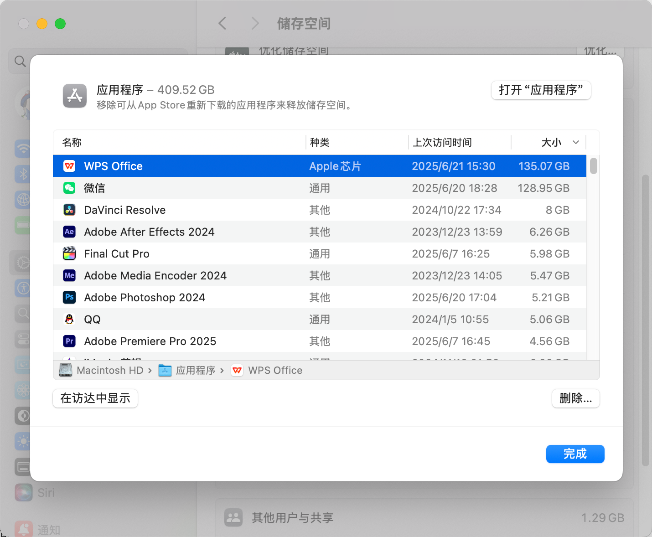Click the back chevron in 储存空间 toolbar
The image size is (652, 537).
pyautogui.click(x=223, y=23)
